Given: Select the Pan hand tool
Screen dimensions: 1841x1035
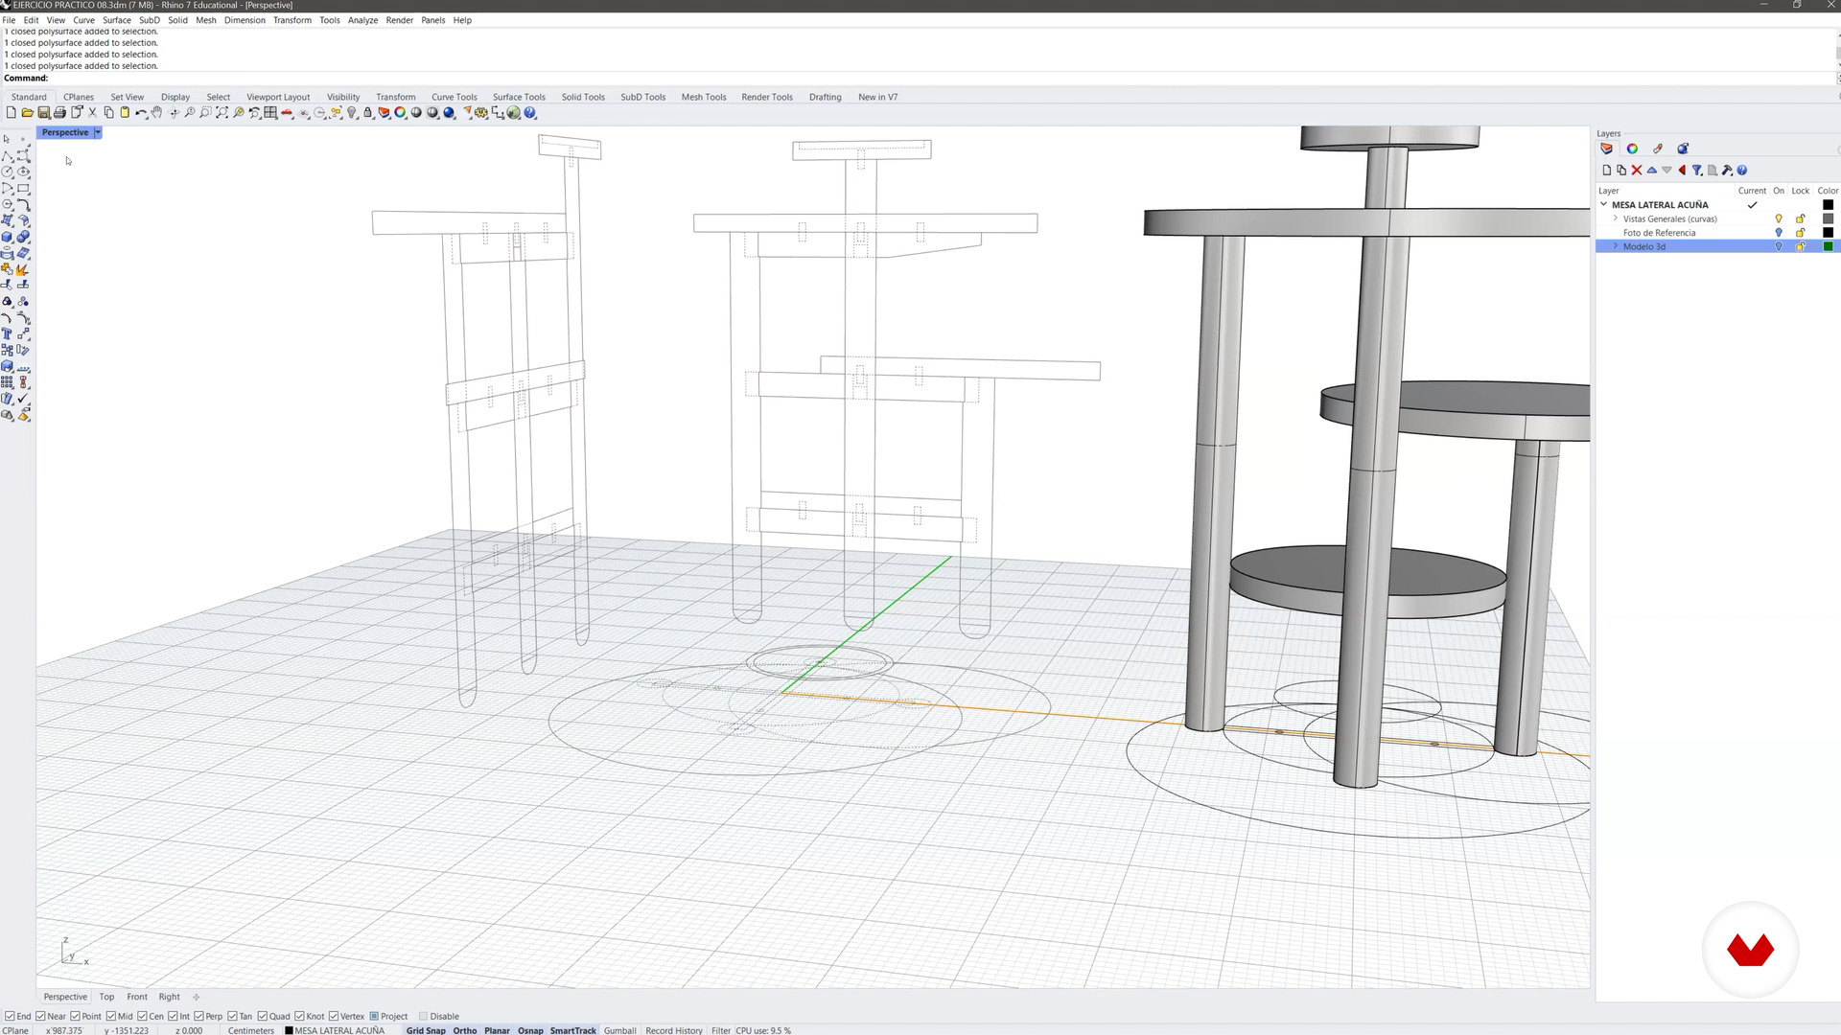Looking at the screenshot, I should (156, 113).
